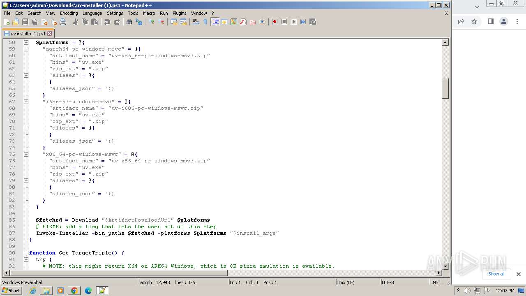
Task: Save the current file with Save icon
Action: 25,22
